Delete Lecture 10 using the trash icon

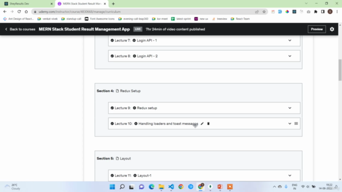click(208, 124)
